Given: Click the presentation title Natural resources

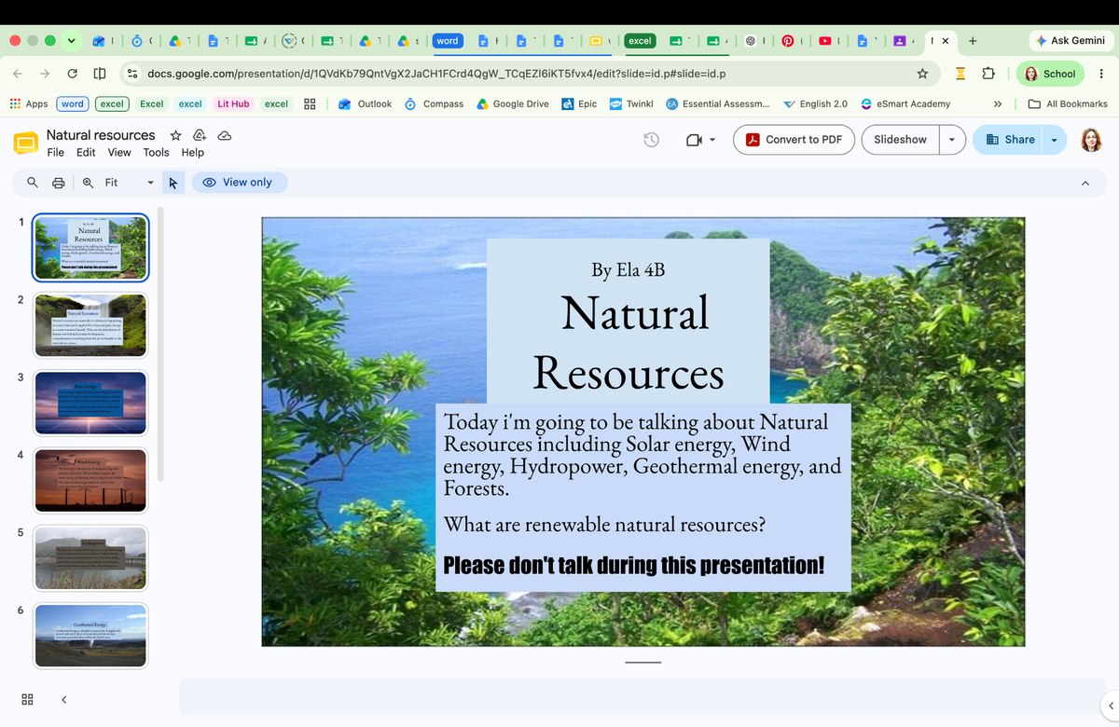Looking at the screenshot, I should (101, 135).
